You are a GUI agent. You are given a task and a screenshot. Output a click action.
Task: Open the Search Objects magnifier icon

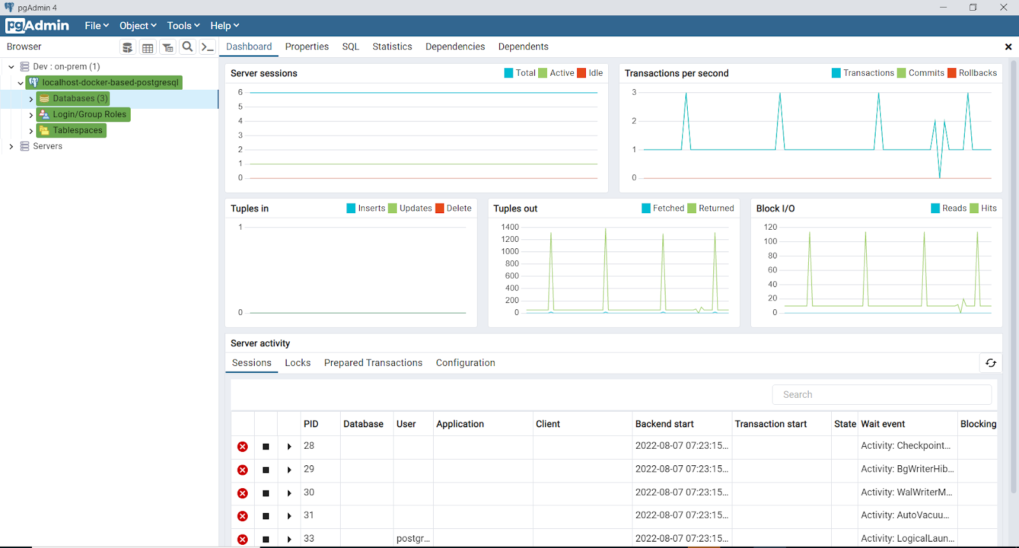tap(187, 47)
